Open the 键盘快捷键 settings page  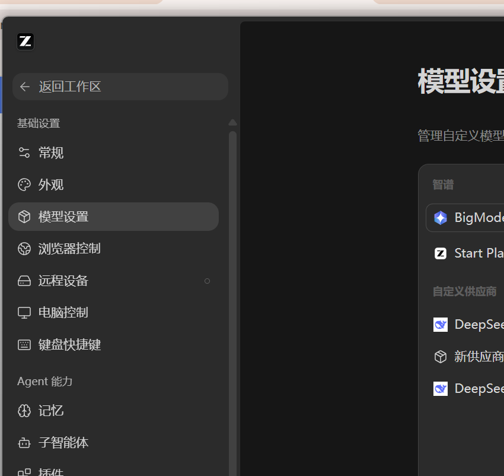(x=113, y=345)
